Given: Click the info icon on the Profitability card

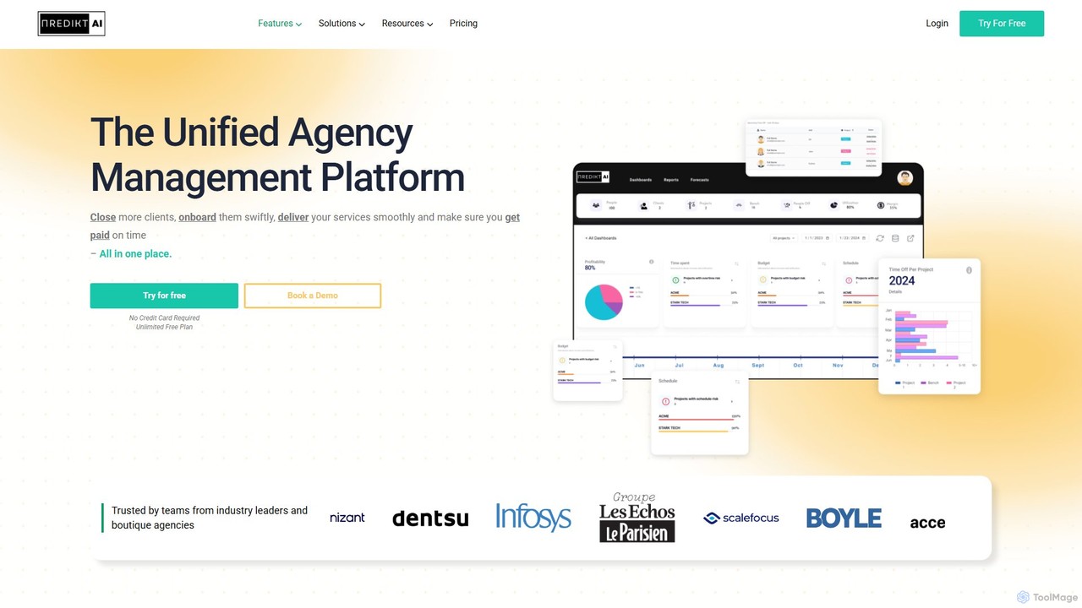Looking at the screenshot, I should pos(651,262).
